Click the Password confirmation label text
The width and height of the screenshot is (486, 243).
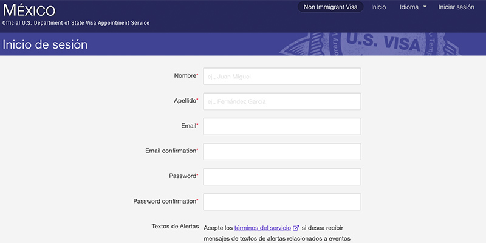click(164, 201)
